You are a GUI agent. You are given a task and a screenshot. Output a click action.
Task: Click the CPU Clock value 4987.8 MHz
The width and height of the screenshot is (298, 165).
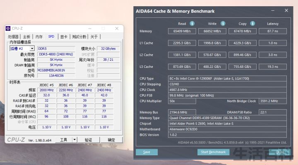tap(227, 90)
